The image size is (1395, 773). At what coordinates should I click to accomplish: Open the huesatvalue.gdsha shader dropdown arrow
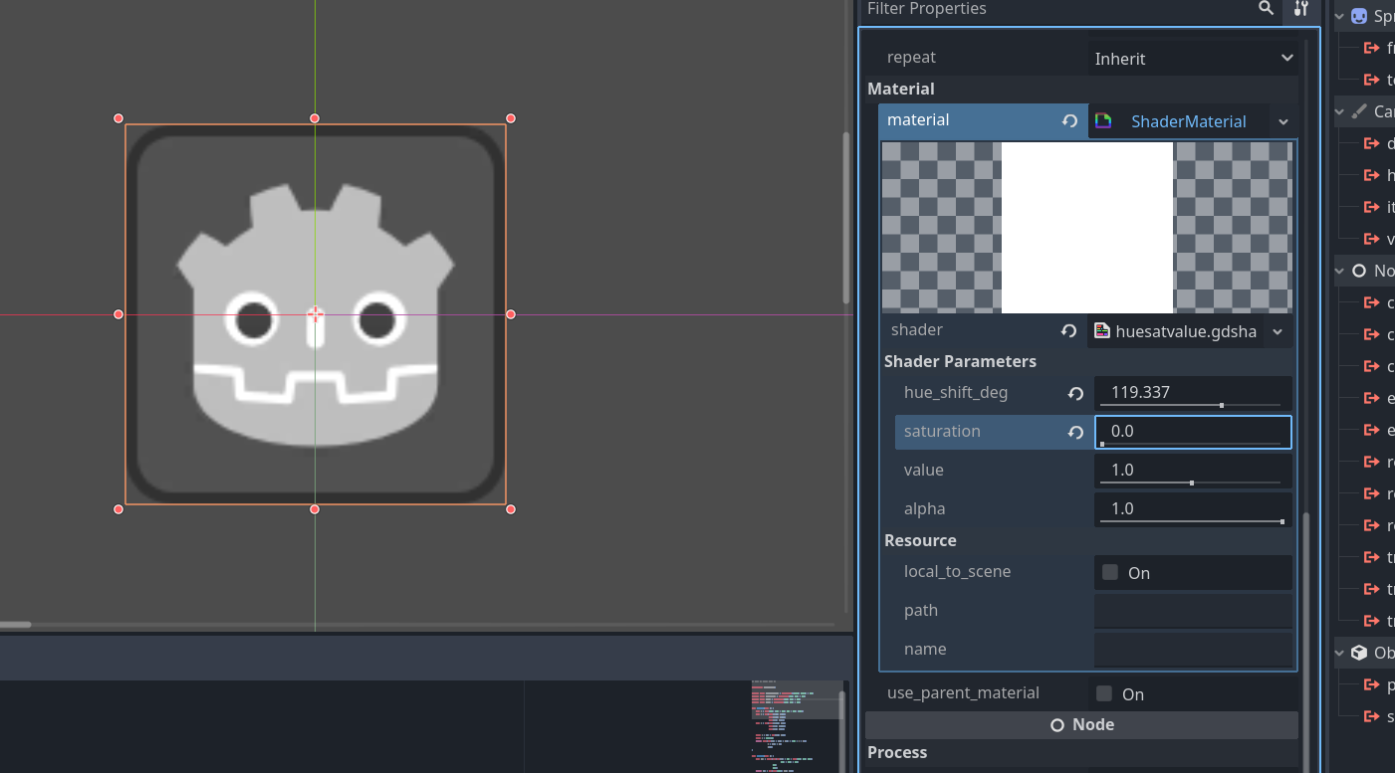[1278, 331]
